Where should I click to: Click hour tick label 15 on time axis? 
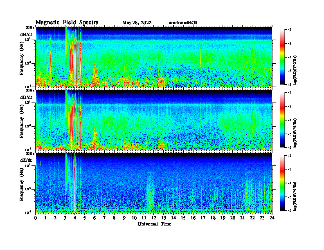pos(183,218)
